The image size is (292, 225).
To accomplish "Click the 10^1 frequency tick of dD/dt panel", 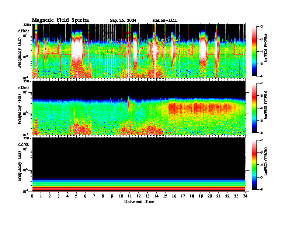I will point(25,92).
